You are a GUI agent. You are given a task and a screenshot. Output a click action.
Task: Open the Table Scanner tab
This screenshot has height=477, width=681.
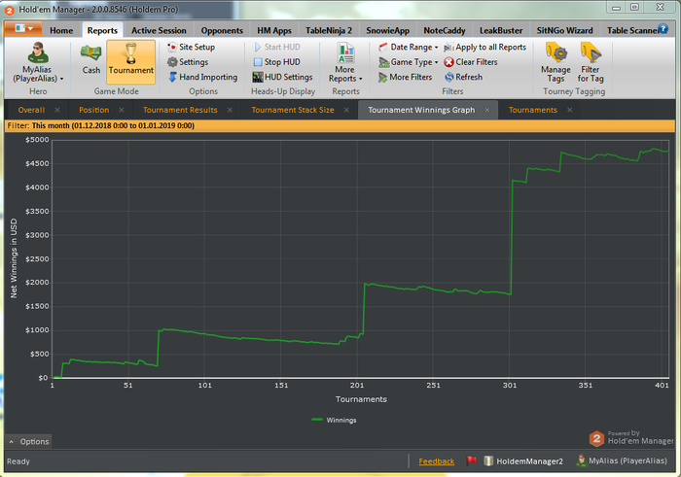[632, 30]
